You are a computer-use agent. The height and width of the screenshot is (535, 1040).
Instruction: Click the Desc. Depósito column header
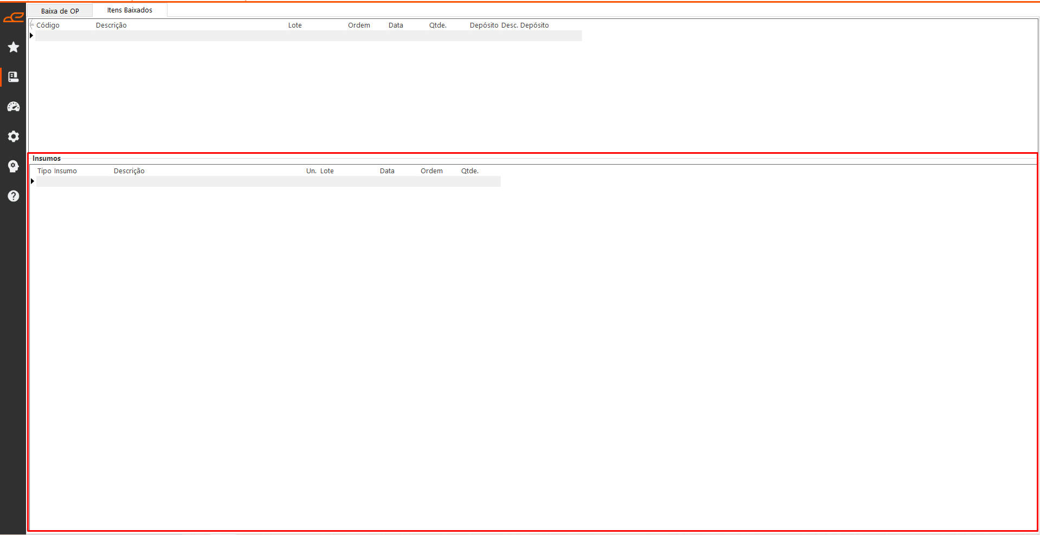[525, 25]
